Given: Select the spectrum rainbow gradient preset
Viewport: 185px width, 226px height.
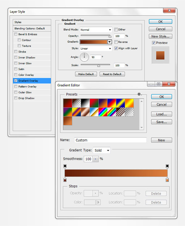Looking at the screenshot, I should click(x=103, y=112).
